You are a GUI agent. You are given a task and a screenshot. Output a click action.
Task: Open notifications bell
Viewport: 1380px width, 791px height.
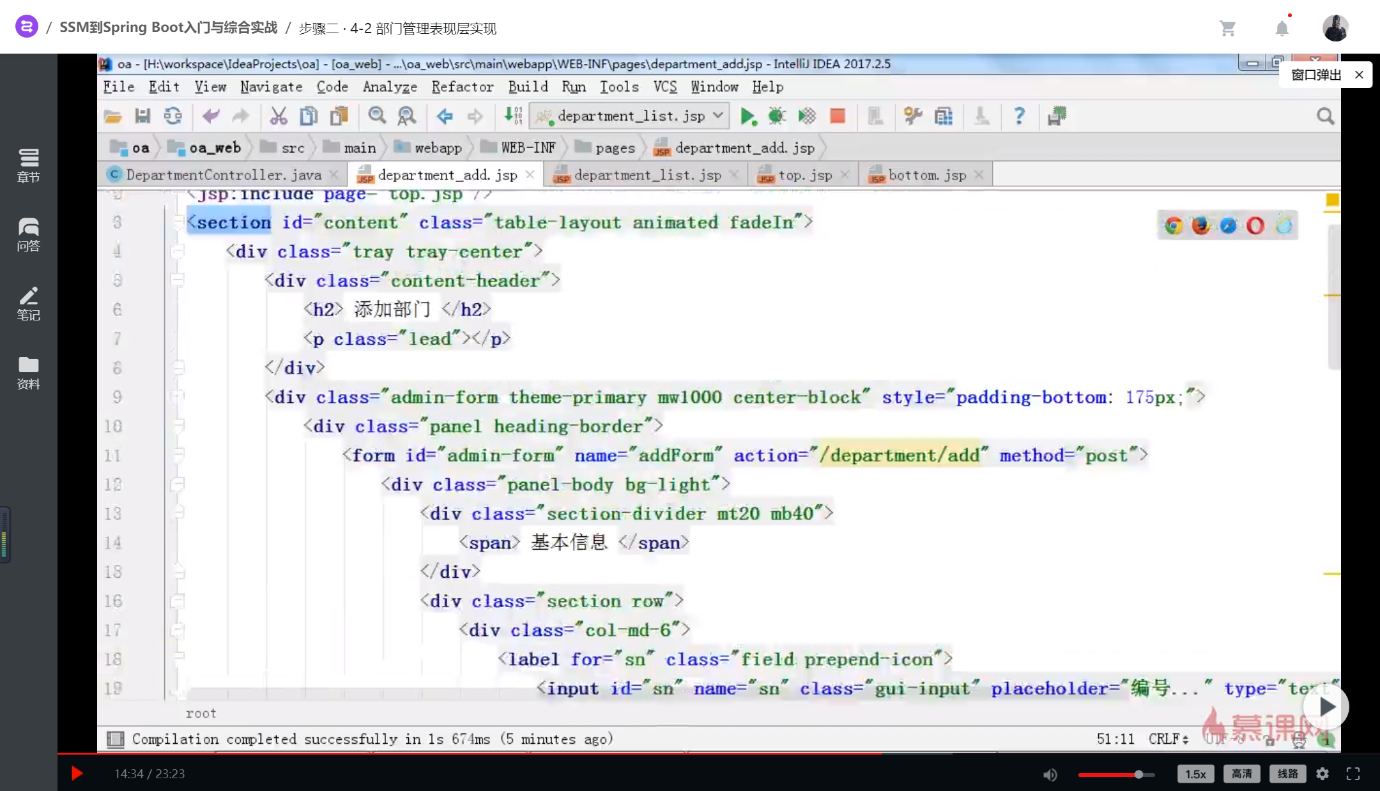1282,28
